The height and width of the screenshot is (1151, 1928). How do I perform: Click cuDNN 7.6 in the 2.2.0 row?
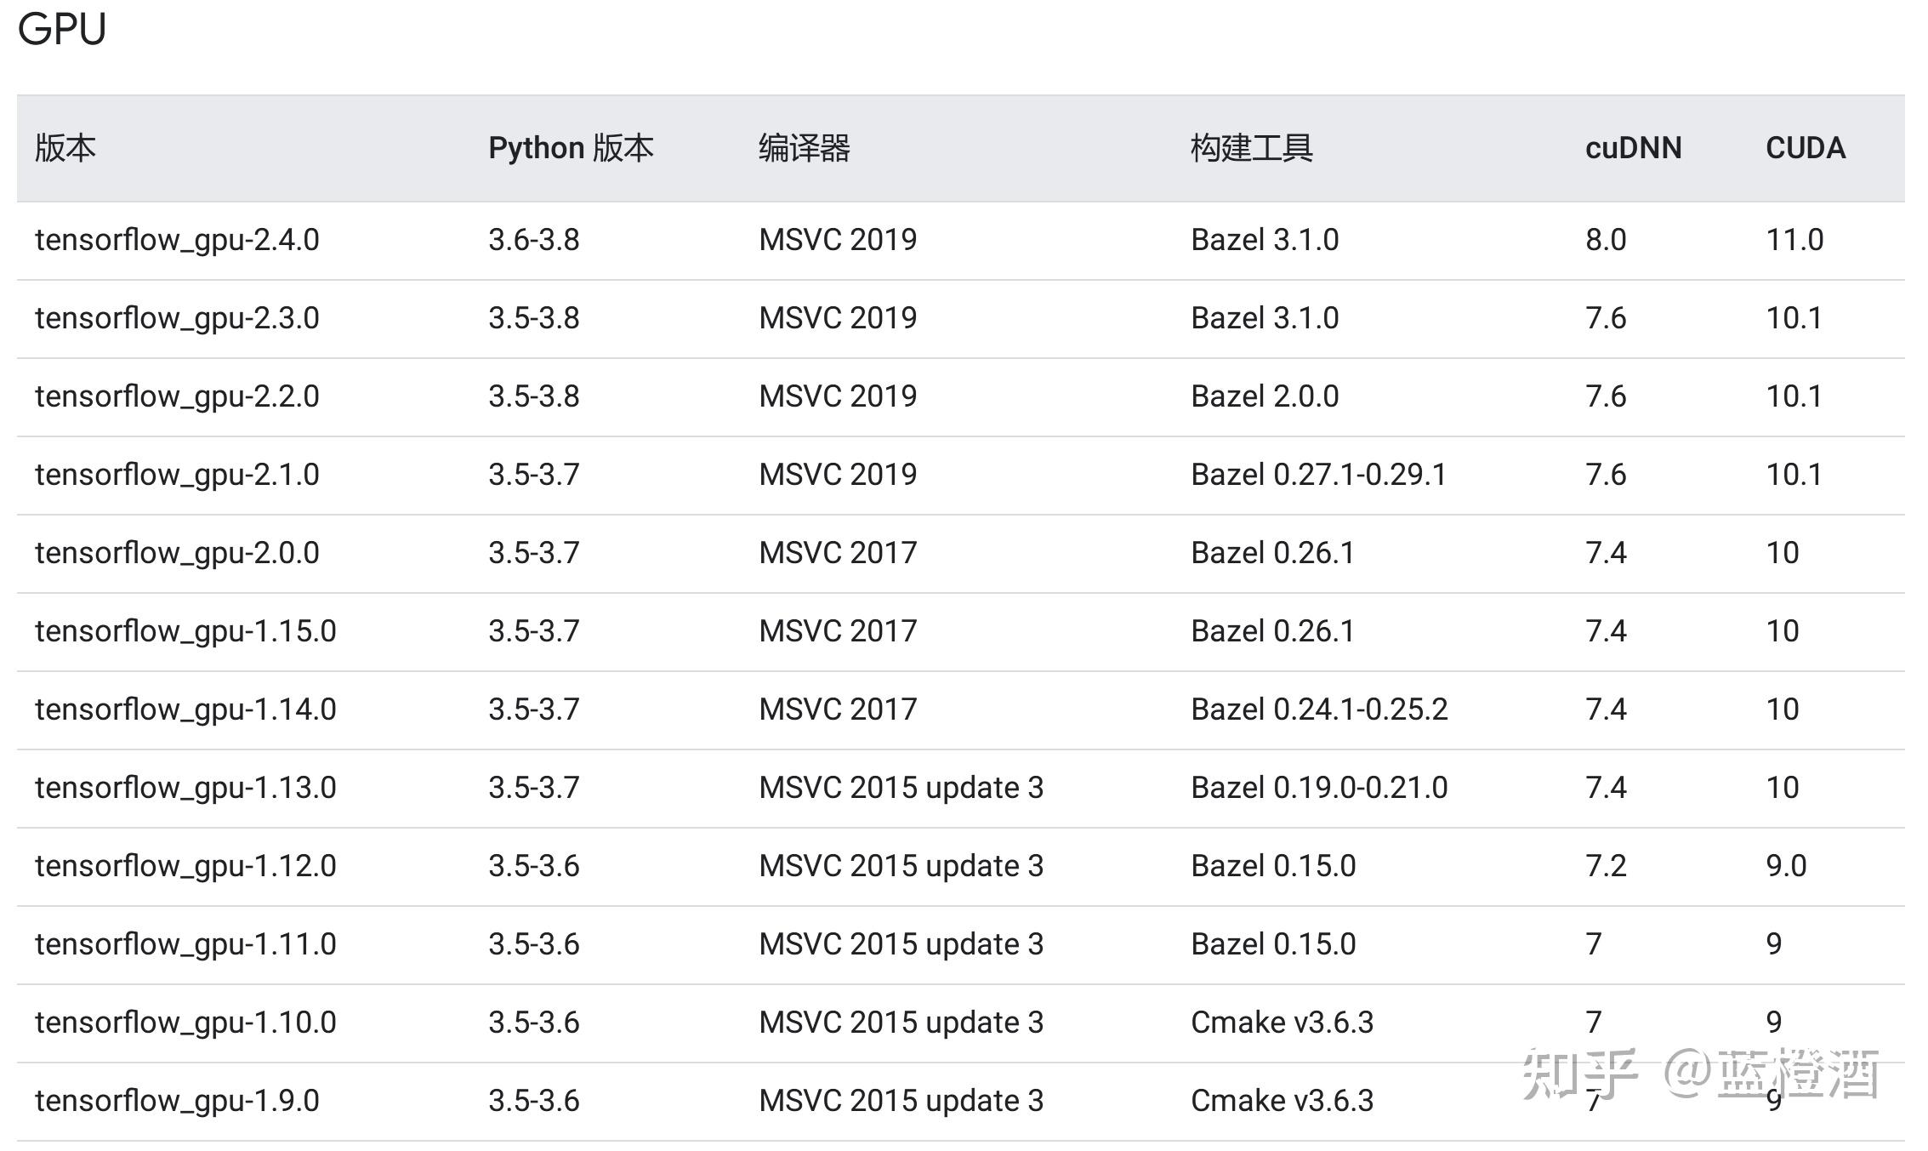point(1606,396)
